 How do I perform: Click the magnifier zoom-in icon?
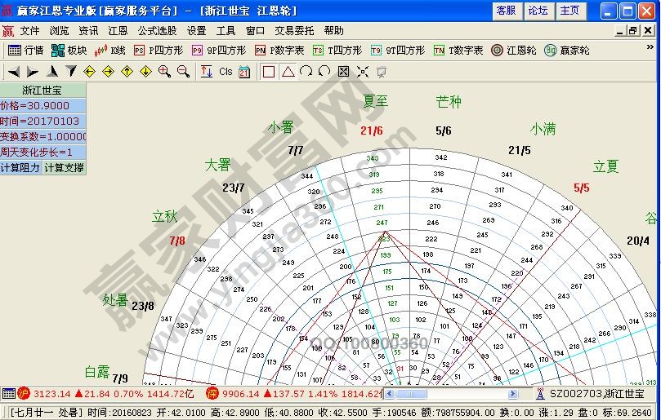(164, 72)
